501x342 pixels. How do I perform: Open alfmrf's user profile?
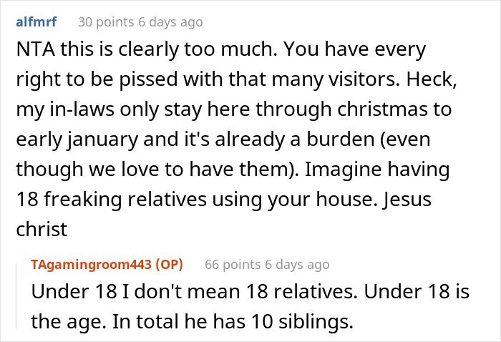pyautogui.click(x=37, y=22)
